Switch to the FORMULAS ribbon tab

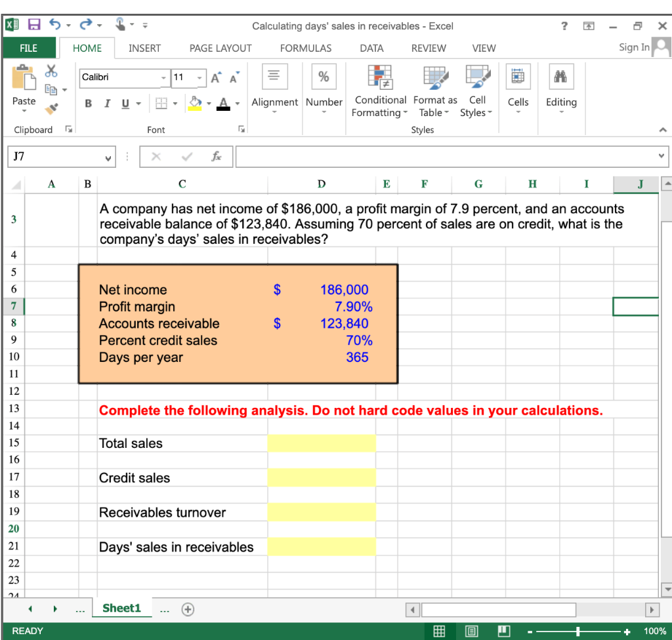pyautogui.click(x=306, y=48)
